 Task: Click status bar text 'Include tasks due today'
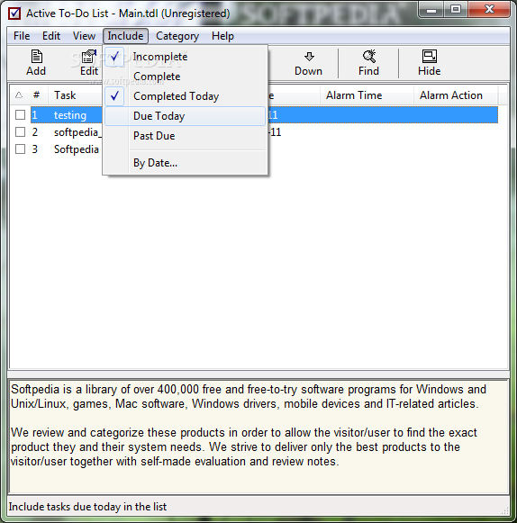[x=87, y=507]
